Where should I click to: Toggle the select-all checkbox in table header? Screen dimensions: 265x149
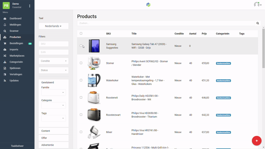[x=81, y=33]
